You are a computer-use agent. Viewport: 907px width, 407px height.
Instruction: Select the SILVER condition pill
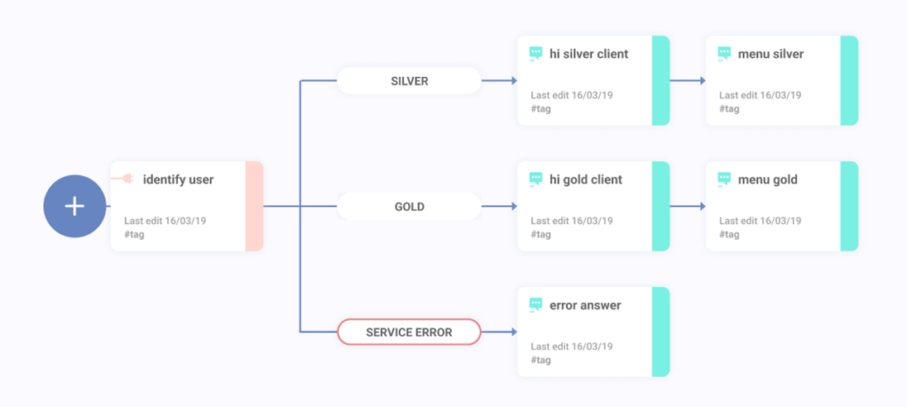409,81
